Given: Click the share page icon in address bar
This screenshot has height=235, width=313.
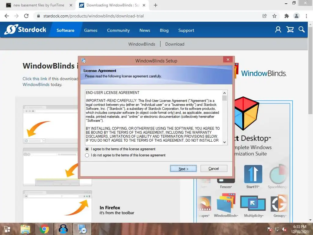Looking at the screenshot, I should (264, 16).
